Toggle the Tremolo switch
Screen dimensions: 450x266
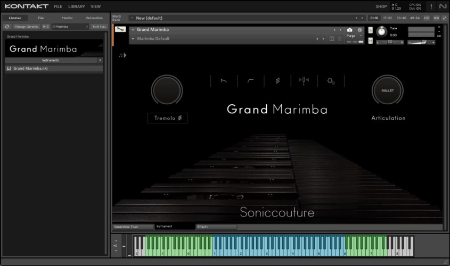coord(167,118)
